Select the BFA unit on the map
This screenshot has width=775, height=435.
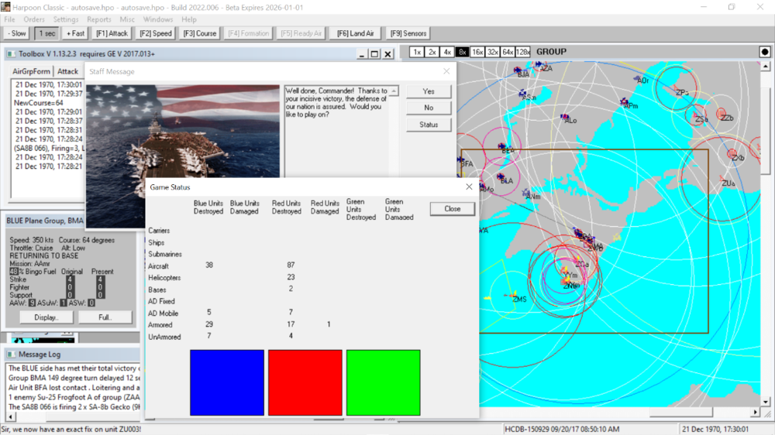464,162
